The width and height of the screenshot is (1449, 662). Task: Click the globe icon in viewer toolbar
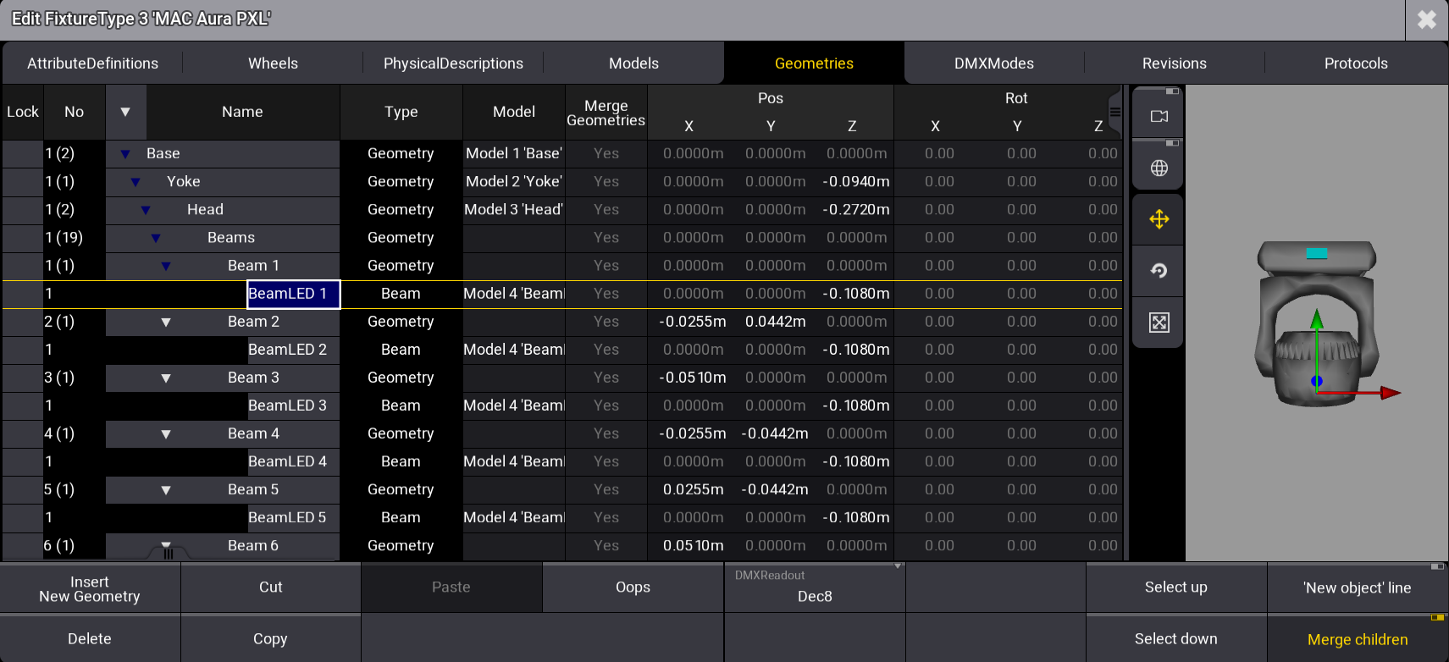click(1159, 168)
